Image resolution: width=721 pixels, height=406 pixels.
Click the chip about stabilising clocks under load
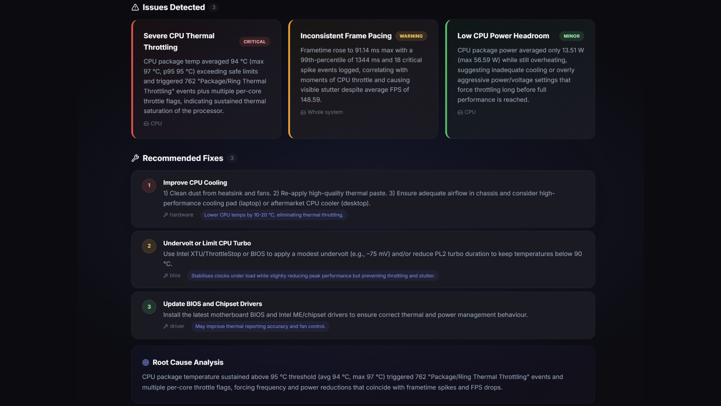click(312, 276)
